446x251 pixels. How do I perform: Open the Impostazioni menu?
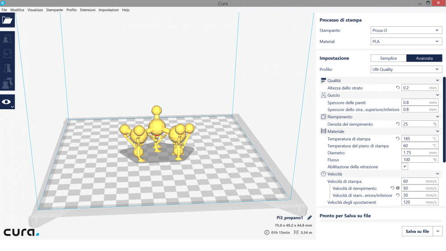tap(108, 10)
